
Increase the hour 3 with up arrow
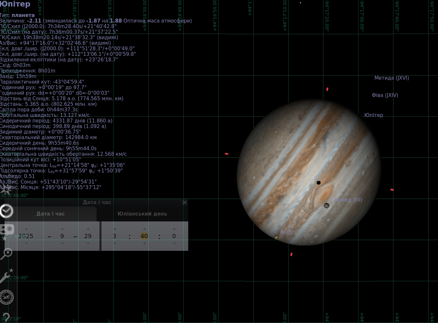[x=115, y=229]
